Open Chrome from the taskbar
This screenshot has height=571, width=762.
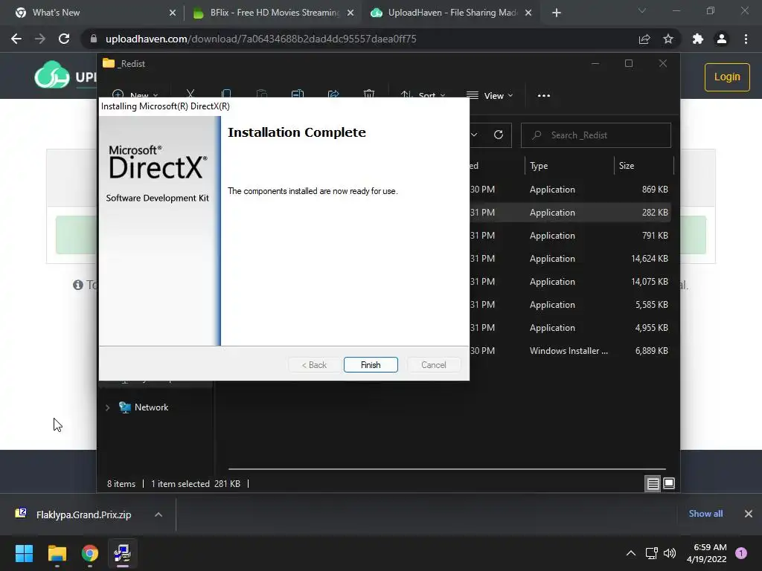click(90, 553)
